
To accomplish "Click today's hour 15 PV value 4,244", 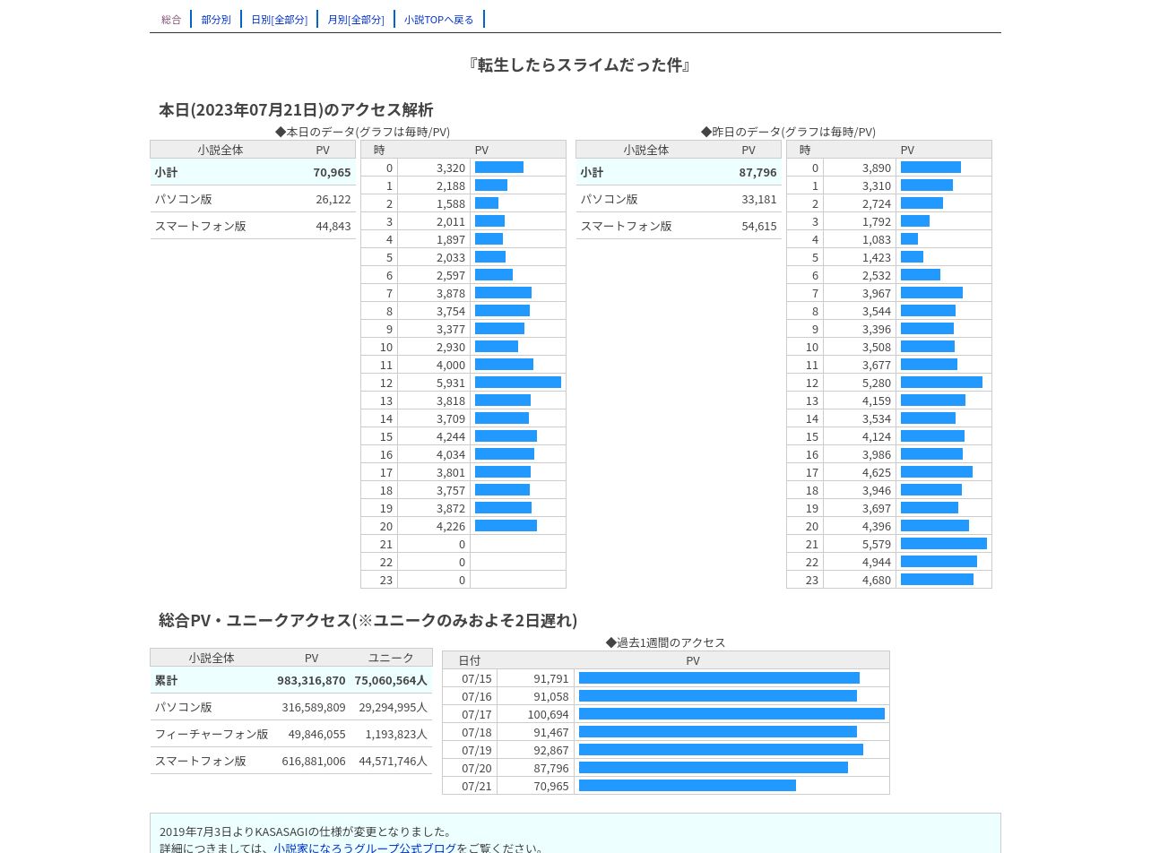I will 451,436.
